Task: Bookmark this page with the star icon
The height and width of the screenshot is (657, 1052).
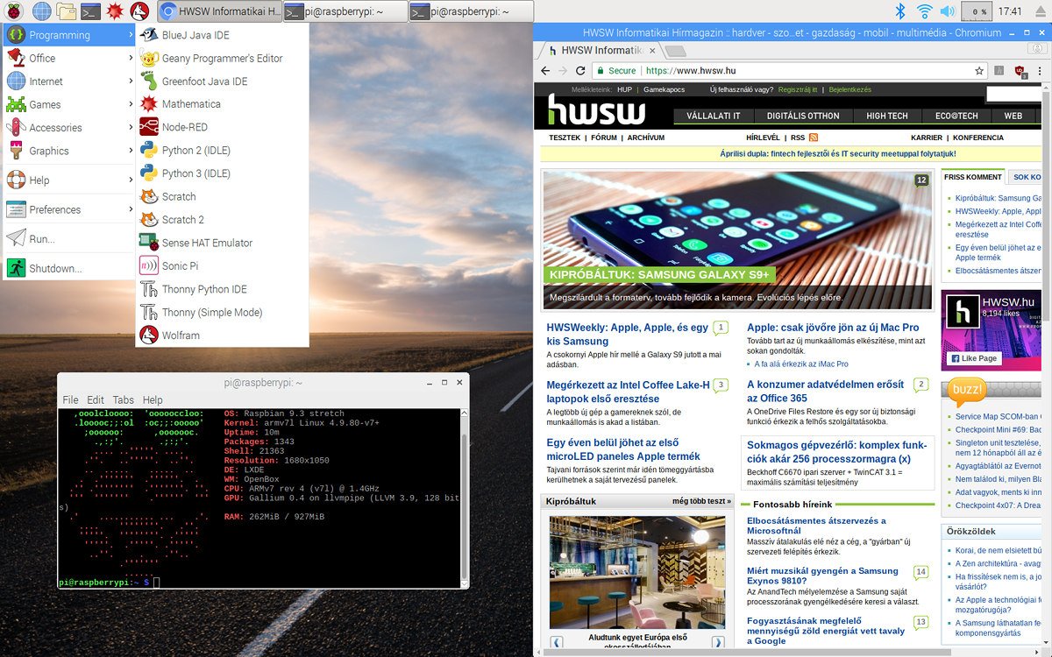Action: pos(979,71)
